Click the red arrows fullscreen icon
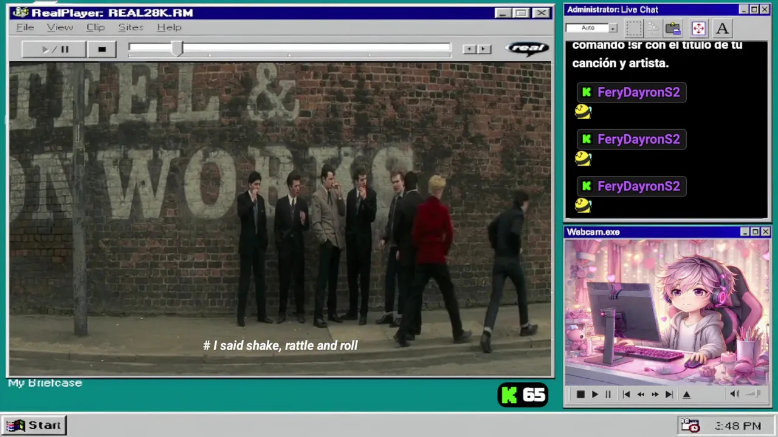 (698, 28)
